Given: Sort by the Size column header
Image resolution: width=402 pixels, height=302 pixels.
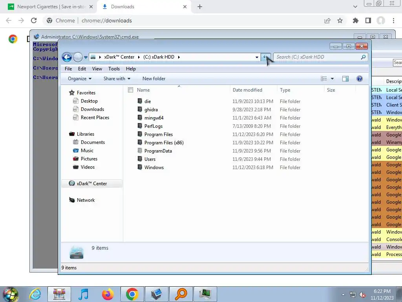Looking at the screenshot, I should 331,90.
